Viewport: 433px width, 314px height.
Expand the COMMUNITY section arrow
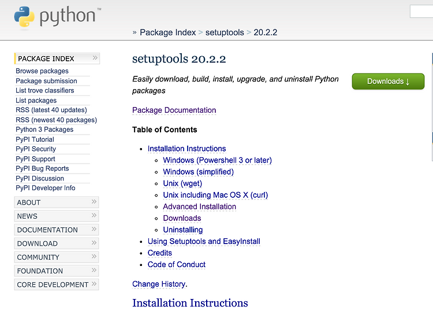94,256
